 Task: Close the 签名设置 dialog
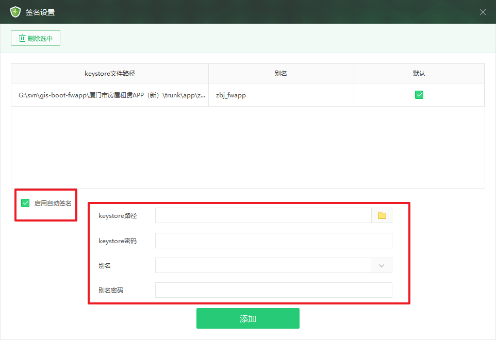tap(483, 12)
